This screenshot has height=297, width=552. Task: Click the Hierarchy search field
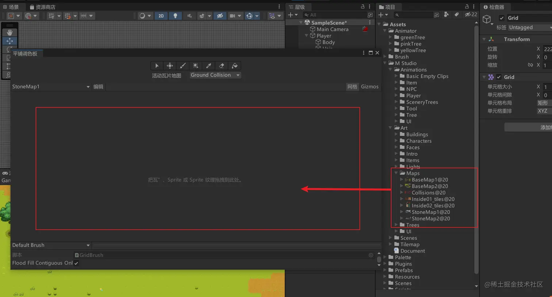tap(334, 15)
